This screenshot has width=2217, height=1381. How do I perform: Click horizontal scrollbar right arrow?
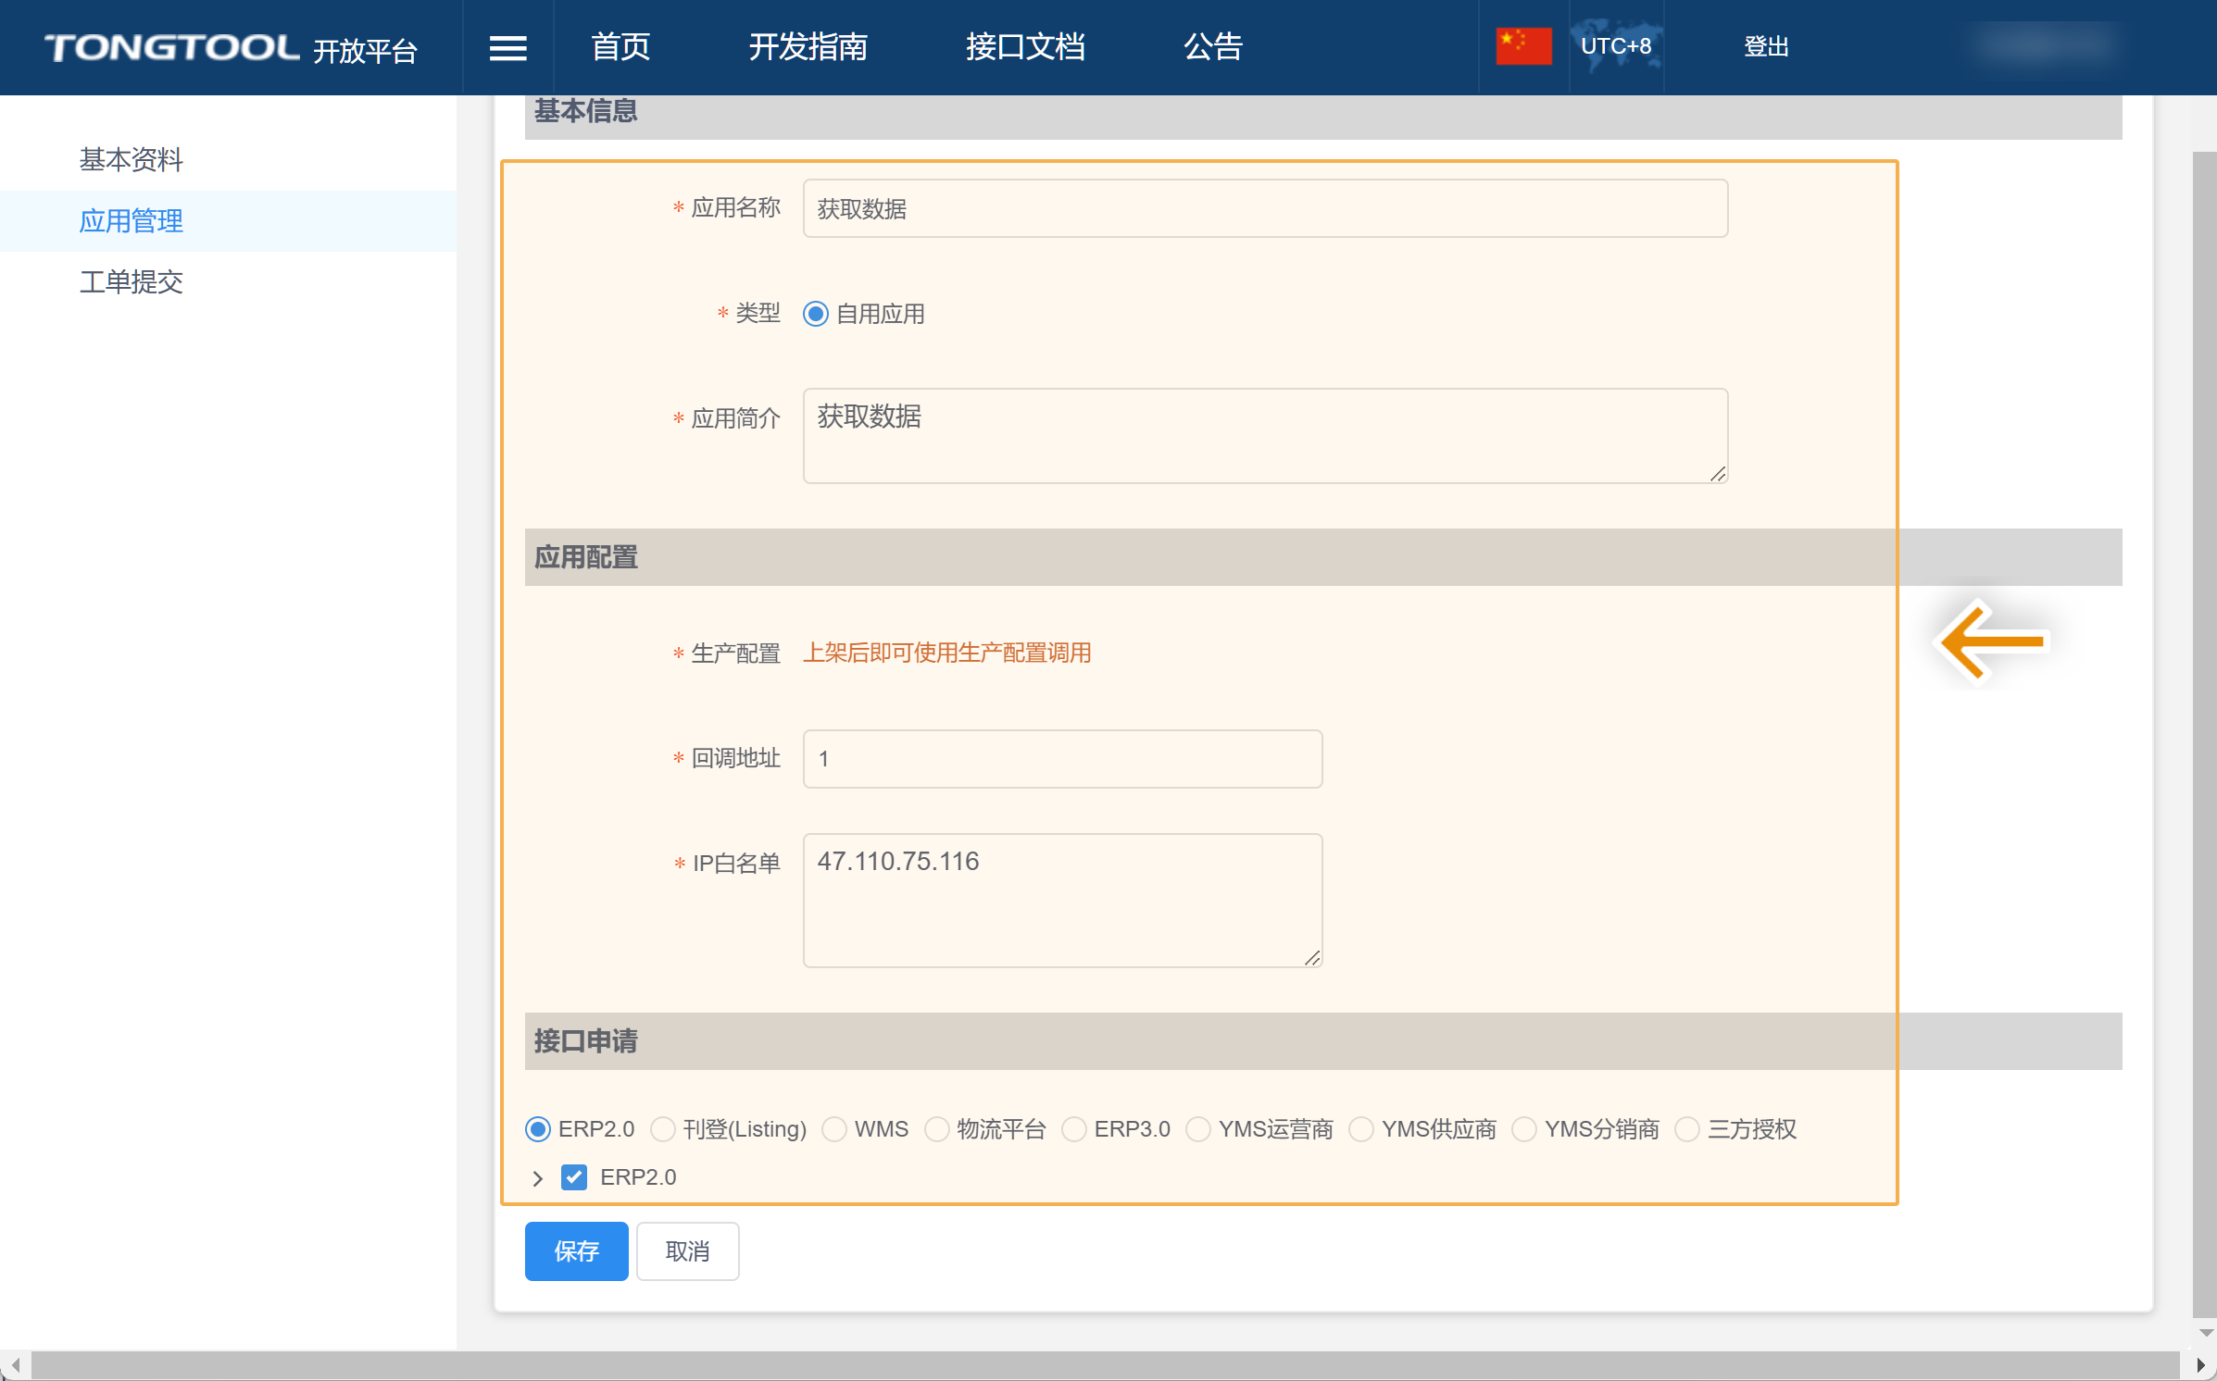point(2199,1366)
